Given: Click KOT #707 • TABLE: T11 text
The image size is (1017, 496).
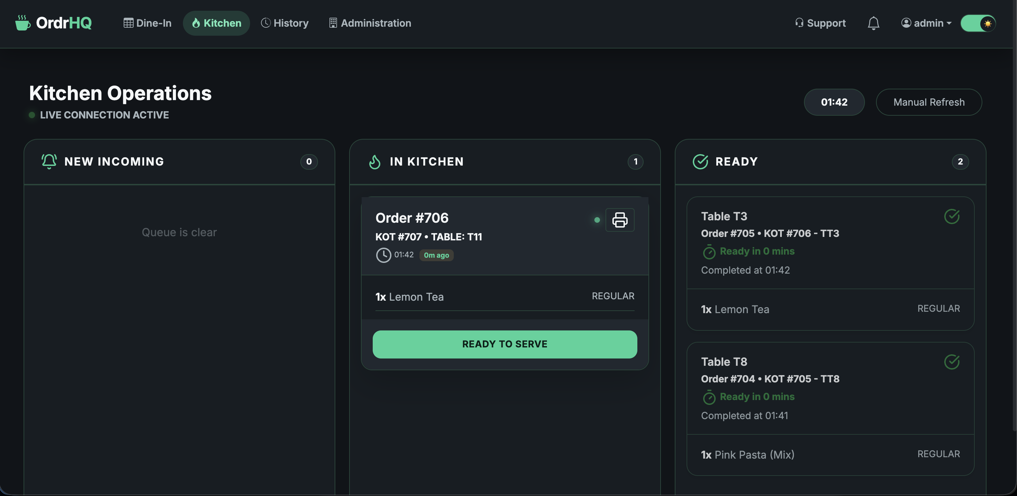Looking at the screenshot, I should [428, 237].
